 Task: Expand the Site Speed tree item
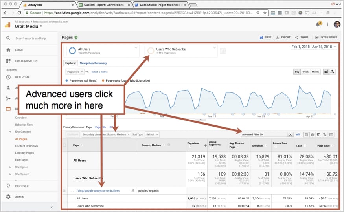point(10,167)
